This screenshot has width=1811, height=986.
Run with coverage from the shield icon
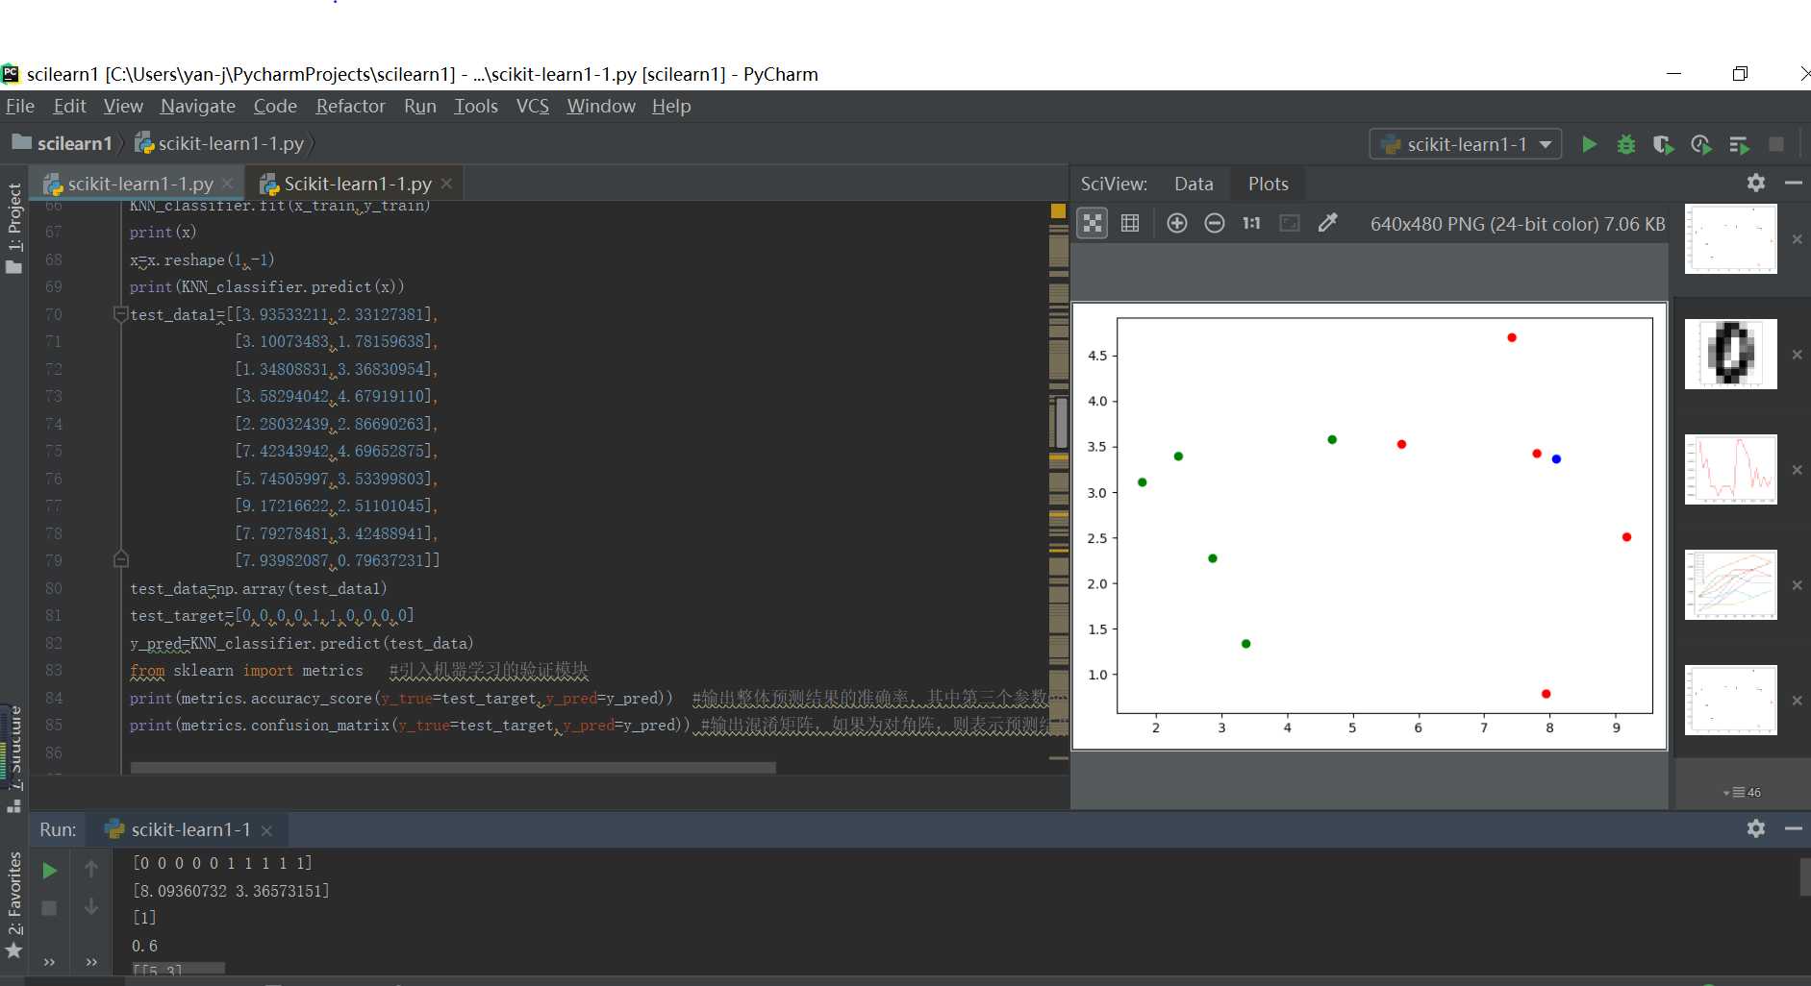pos(1663,144)
